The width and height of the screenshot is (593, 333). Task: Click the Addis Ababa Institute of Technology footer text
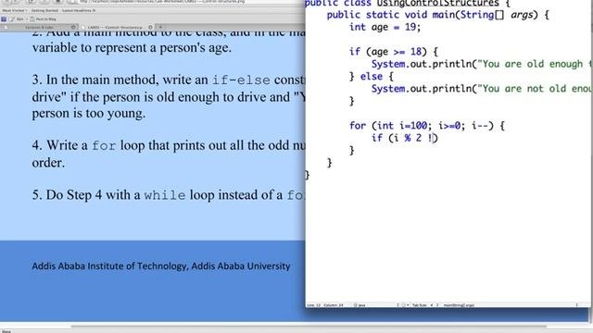[160, 266]
